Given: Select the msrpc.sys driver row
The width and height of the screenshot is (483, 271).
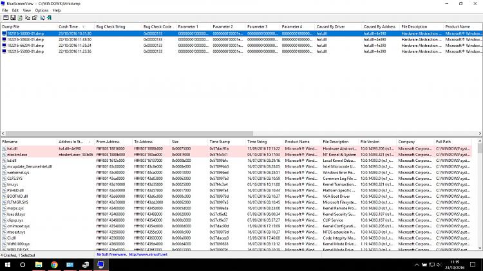Looking at the screenshot, I should pos(236,208).
